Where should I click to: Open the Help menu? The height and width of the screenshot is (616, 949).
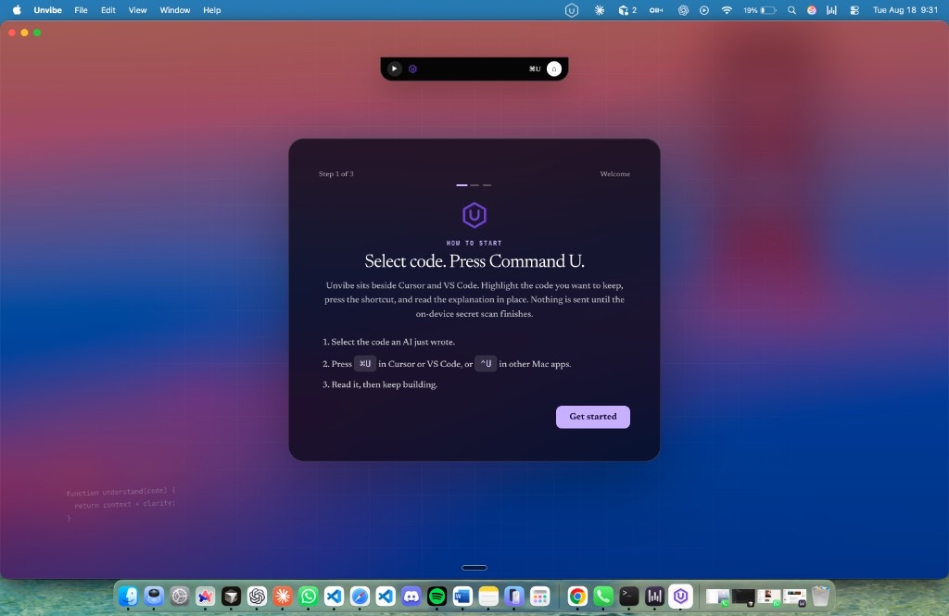212,10
